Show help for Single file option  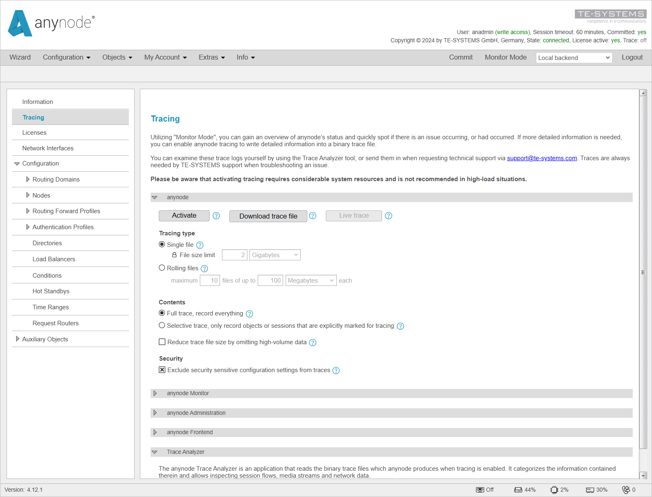pos(200,245)
